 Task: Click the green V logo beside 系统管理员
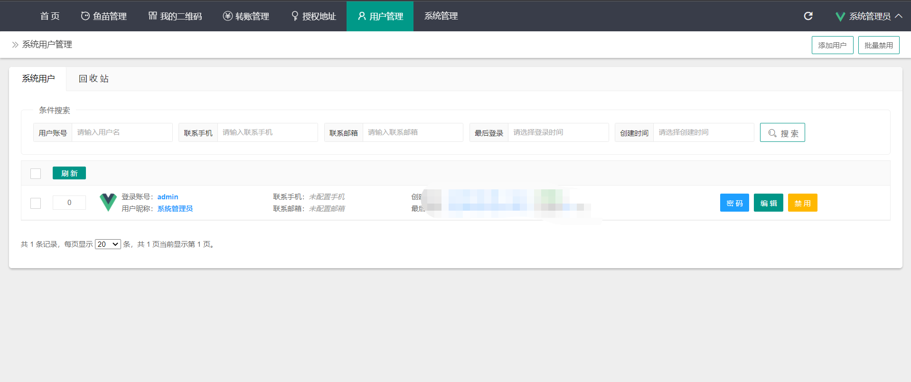(x=840, y=17)
